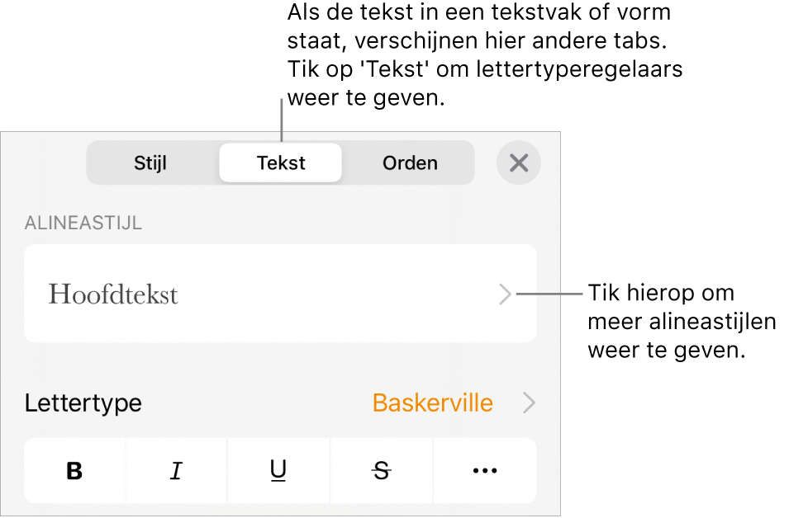This screenshot has width=789, height=518.
Task: Tap the Baskerville font name
Action: [432, 403]
